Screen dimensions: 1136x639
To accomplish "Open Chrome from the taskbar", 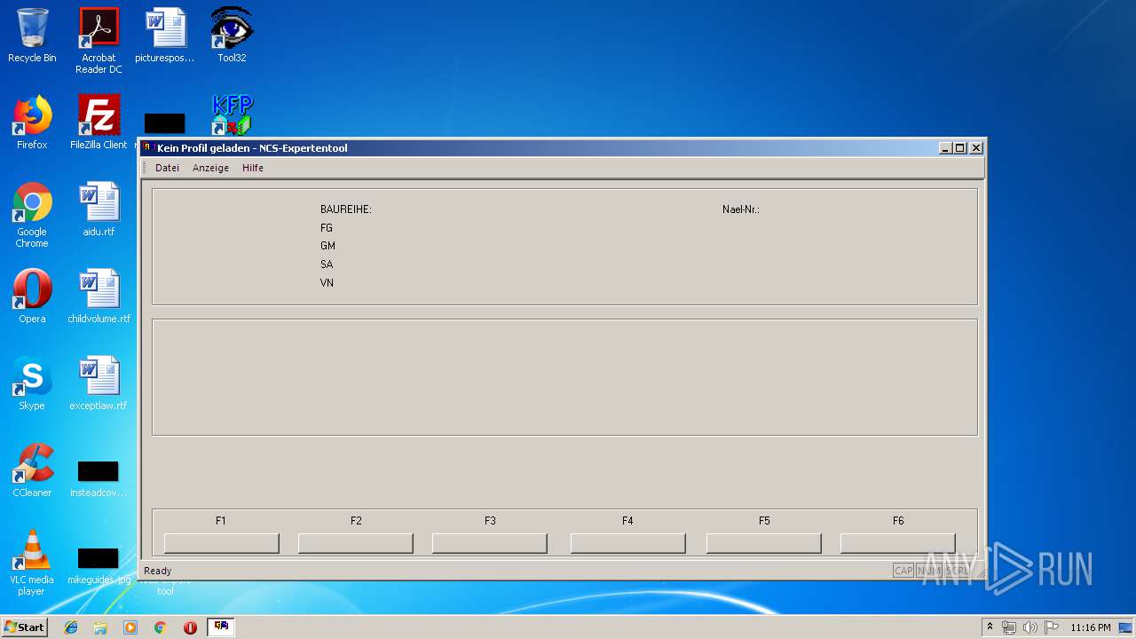I will pyautogui.click(x=161, y=627).
